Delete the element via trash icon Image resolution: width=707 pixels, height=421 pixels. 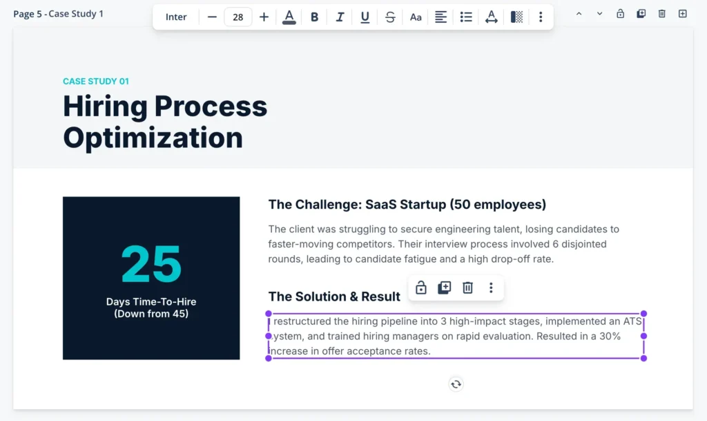click(x=467, y=288)
